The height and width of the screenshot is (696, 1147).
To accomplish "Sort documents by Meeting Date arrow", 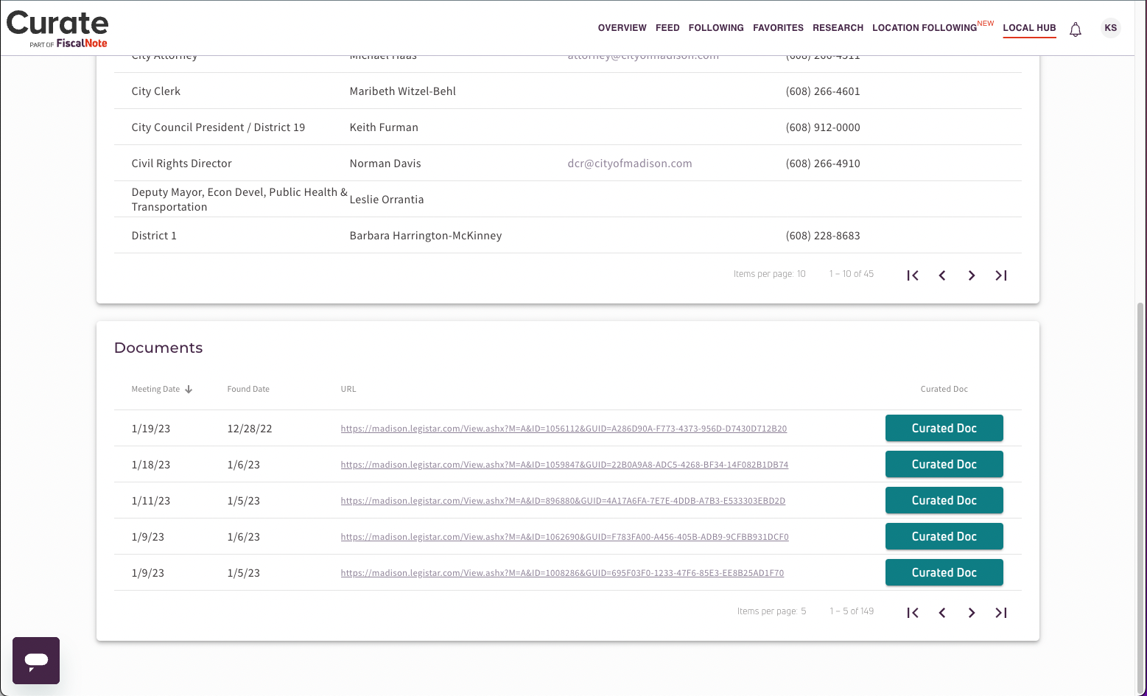I will tap(189, 390).
